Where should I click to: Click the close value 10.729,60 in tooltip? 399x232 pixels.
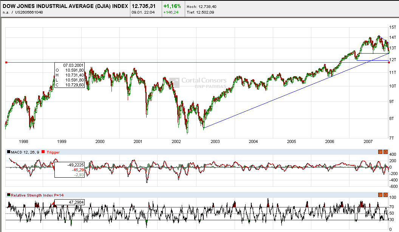(x=74, y=85)
